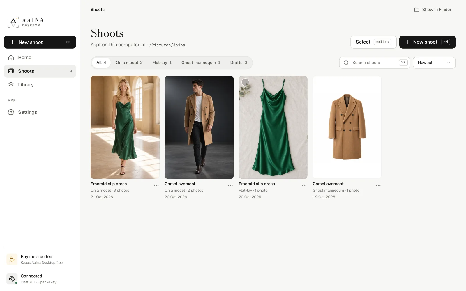Click plus icon in top-right New shoot button
Image resolution: width=466 pixels, height=291 pixels.
pos(408,42)
